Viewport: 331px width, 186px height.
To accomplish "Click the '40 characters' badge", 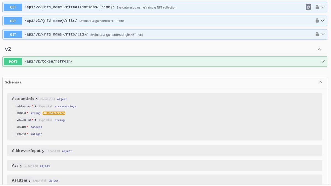I will [54, 113].
